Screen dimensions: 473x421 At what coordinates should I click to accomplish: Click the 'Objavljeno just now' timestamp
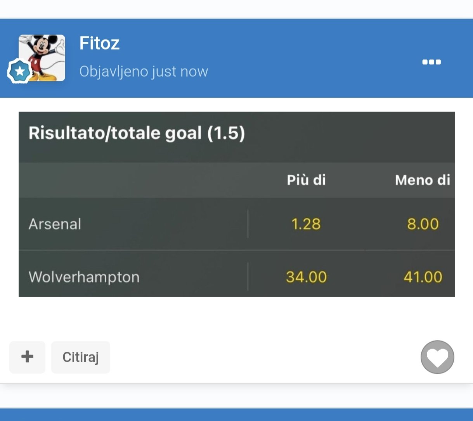144,71
